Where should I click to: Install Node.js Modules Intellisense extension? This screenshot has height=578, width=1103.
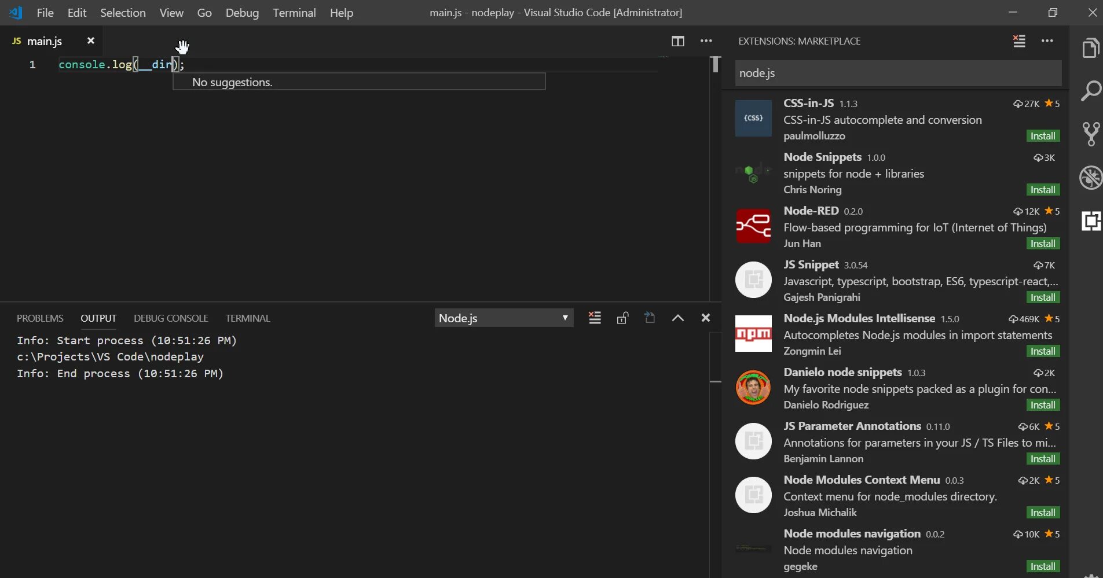1043,351
